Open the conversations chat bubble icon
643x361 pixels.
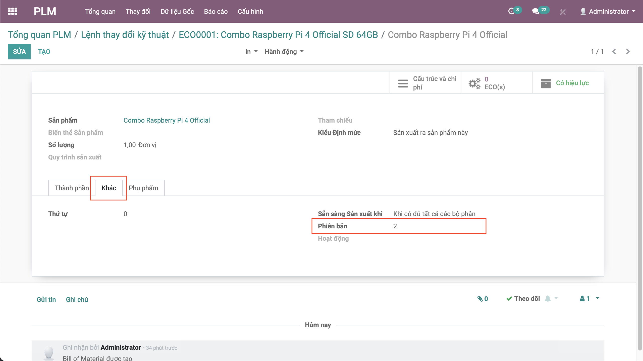click(535, 11)
